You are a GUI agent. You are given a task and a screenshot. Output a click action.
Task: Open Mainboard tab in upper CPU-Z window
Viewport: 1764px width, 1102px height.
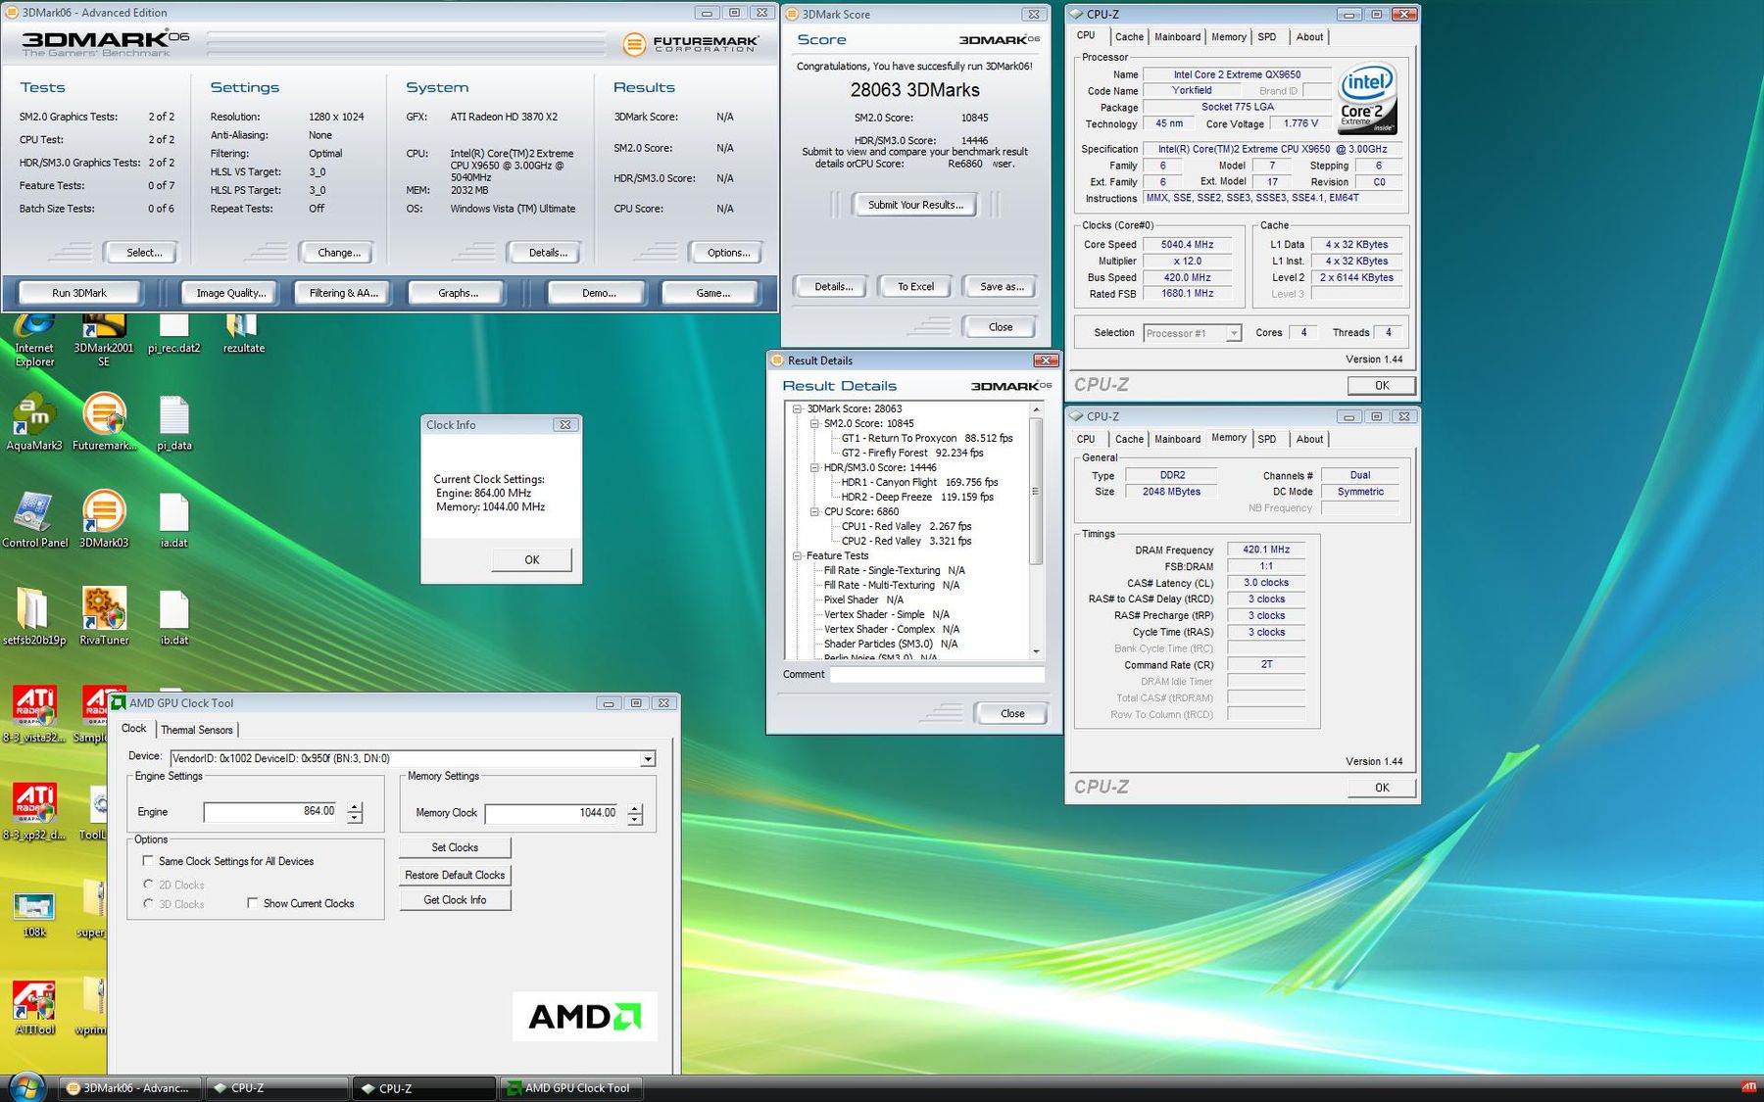(1177, 37)
